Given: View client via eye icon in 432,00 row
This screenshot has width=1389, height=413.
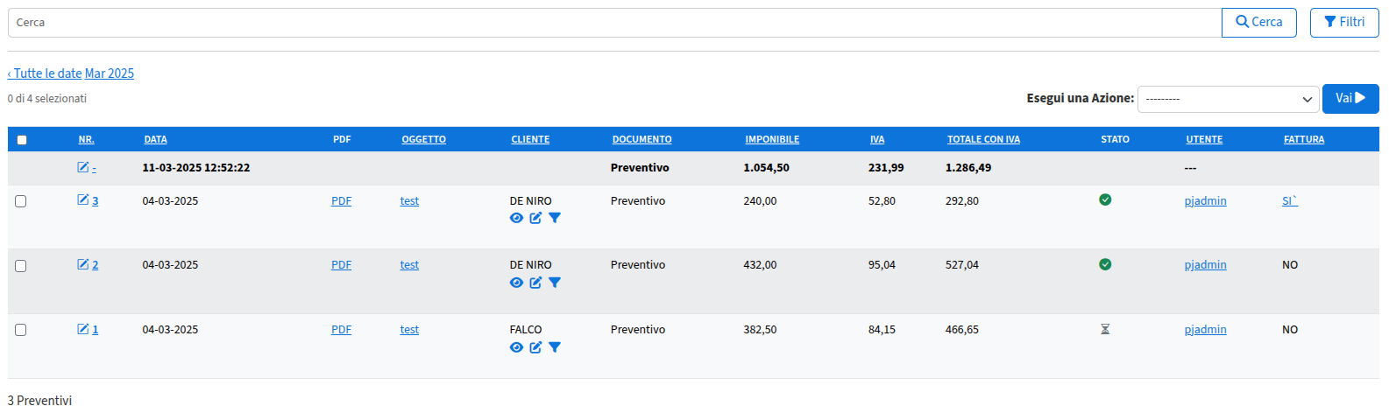Looking at the screenshot, I should pos(516,283).
